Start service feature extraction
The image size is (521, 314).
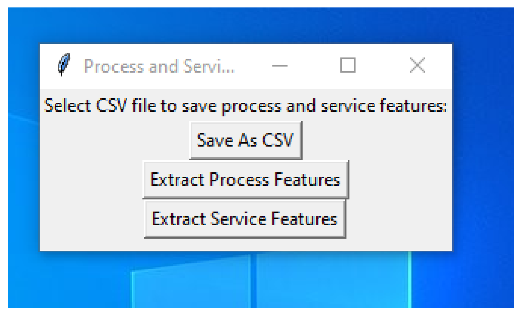(x=245, y=219)
